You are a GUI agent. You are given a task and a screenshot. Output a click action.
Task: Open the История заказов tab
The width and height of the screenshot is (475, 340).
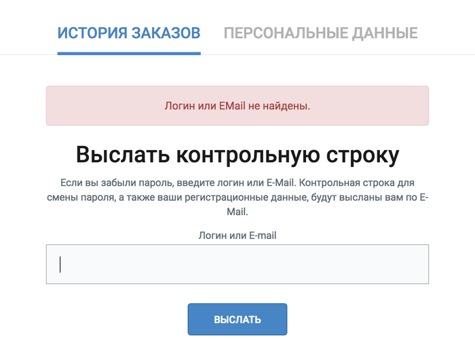pos(129,33)
